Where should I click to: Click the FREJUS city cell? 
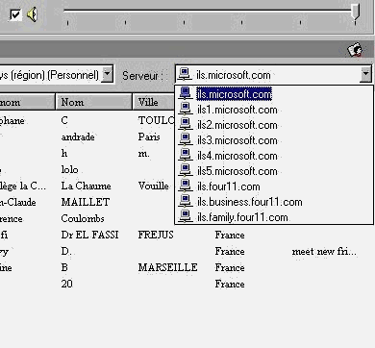156,235
